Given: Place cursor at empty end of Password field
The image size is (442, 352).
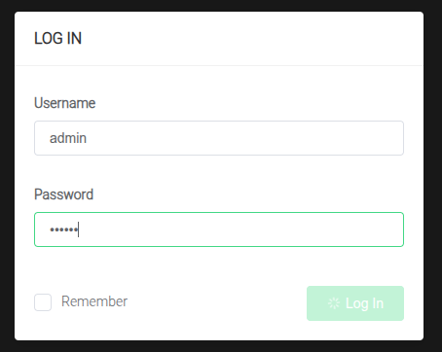Looking at the screenshot, I should [x=240, y=229].
